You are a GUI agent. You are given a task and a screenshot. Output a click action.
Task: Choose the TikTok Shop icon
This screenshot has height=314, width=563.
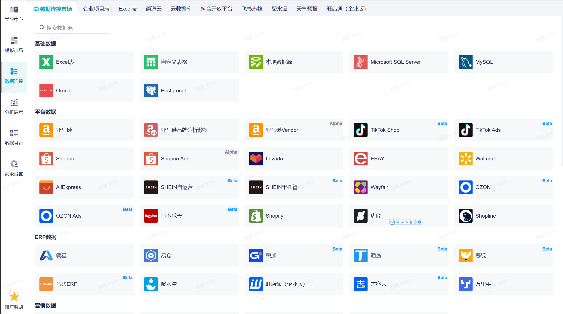click(x=361, y=130)
